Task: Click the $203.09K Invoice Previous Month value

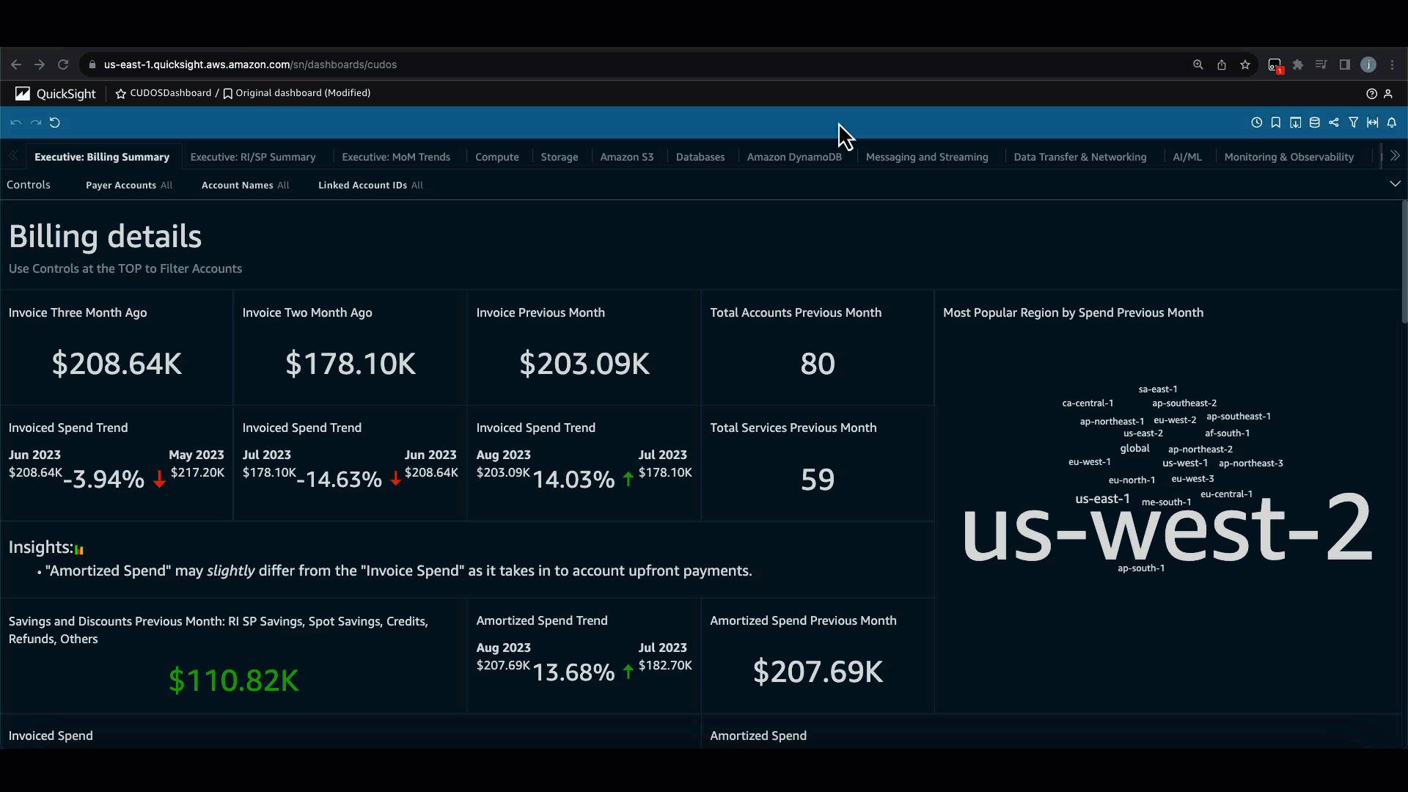Action: pos(584,364)
